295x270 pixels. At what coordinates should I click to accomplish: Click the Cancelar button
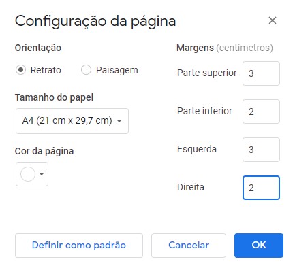[x=189, y=246]
